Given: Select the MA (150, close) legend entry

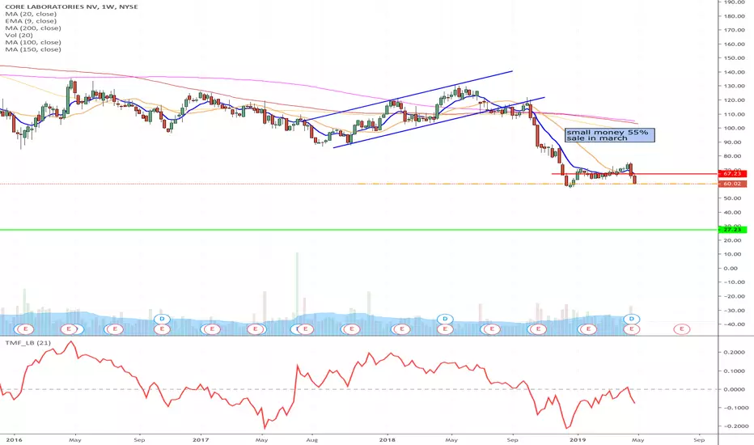Looking at the screenshot, I should tap(33, 49).
